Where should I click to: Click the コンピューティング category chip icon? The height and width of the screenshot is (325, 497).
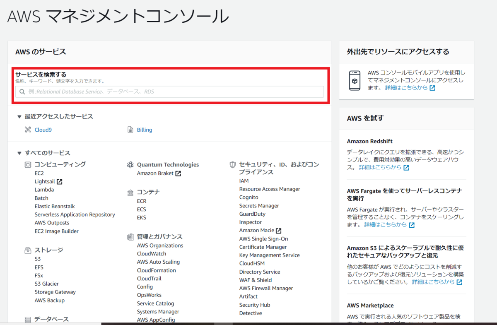pyautogui.click(x=28, y=165)
